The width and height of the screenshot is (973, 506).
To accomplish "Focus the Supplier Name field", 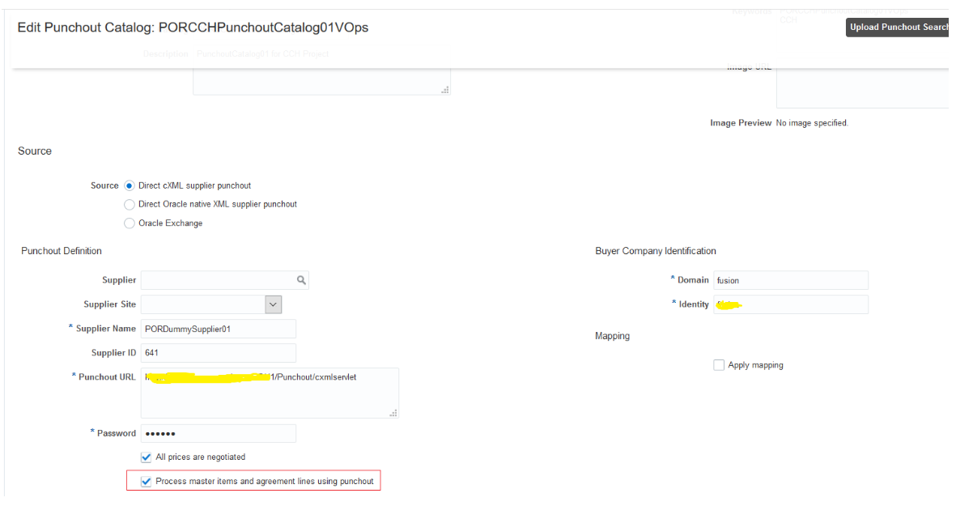I will click(x=218, y=329).
